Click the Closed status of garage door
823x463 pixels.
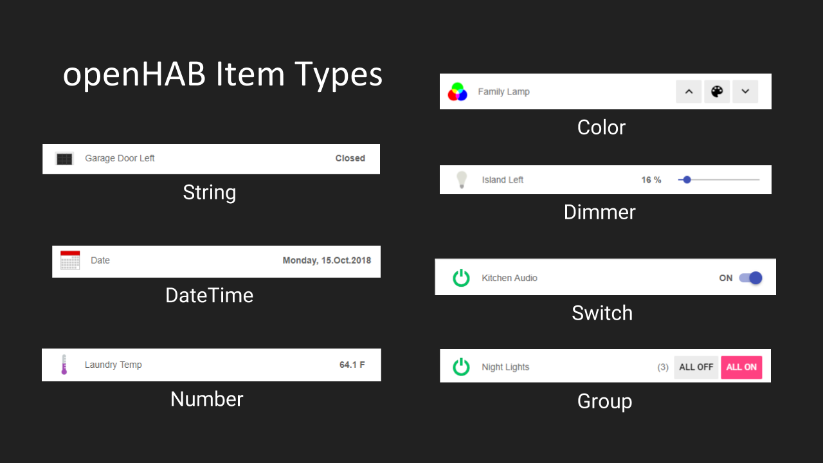350,158
